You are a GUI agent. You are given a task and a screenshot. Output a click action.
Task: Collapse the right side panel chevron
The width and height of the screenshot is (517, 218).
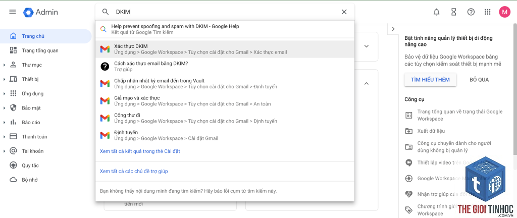click(393, 29)
